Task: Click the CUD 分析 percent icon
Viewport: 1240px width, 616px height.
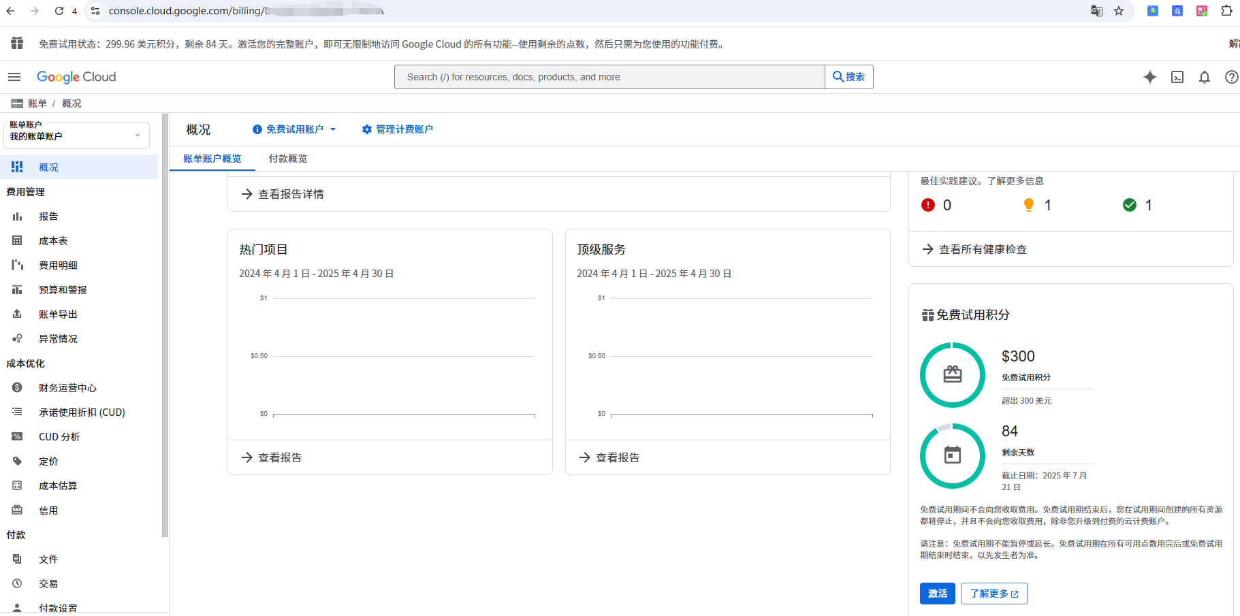Action: [x=17, y=436]
